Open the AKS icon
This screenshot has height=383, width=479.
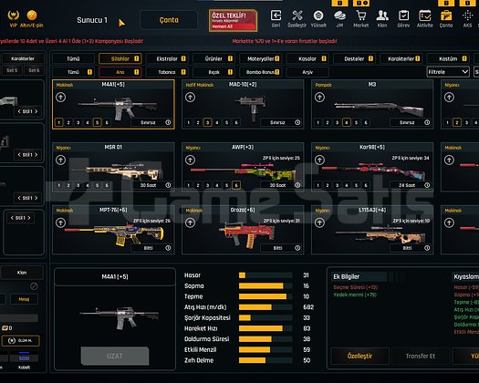coord(467,18)
